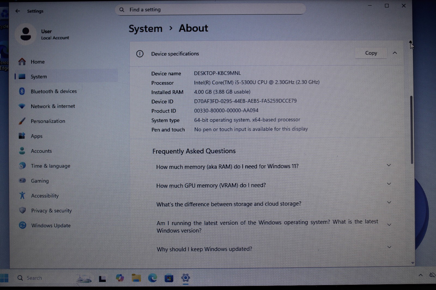Go to Personalization settings

pyautogui.click(x=48, y=121)
